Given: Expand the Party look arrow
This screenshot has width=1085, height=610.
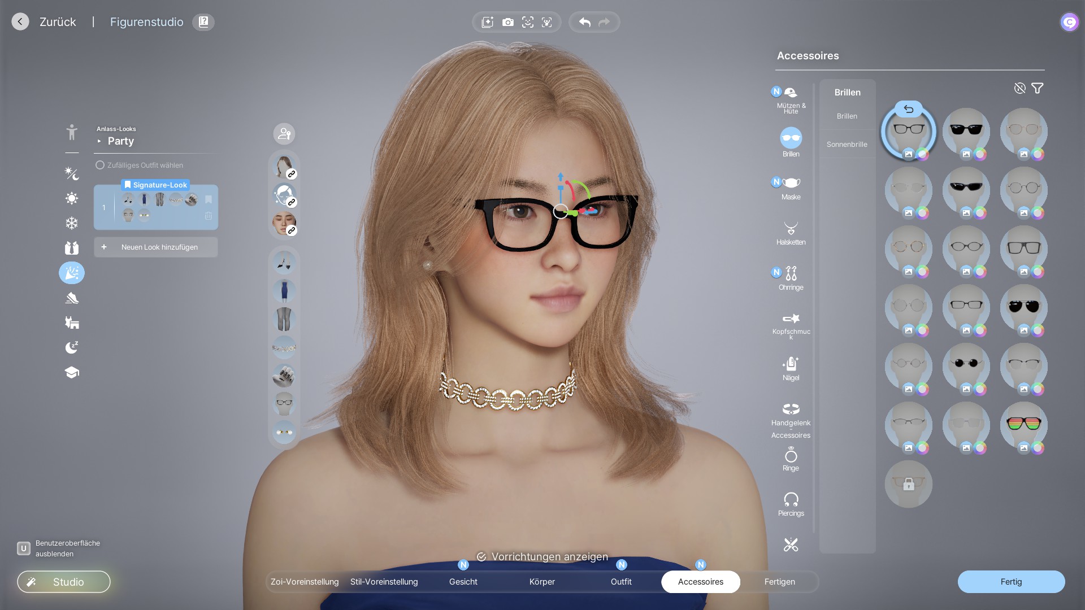Looking at the screenshot, I should 99,141.
